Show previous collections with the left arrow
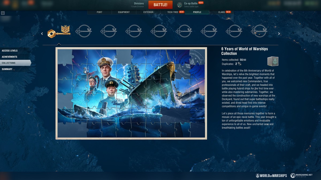 pyautogui.click(x=42, y=34)
